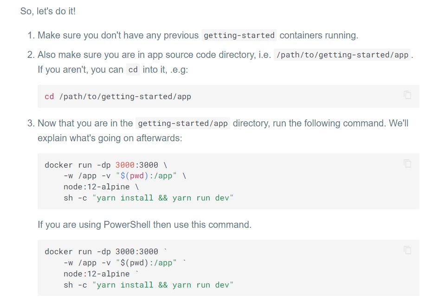Copy the PowerShell docker run command

coord(407,250)
